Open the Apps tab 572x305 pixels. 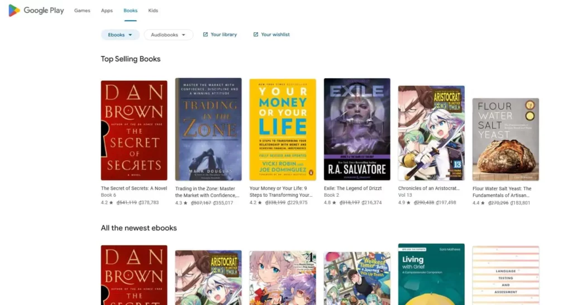click(107, 11)
